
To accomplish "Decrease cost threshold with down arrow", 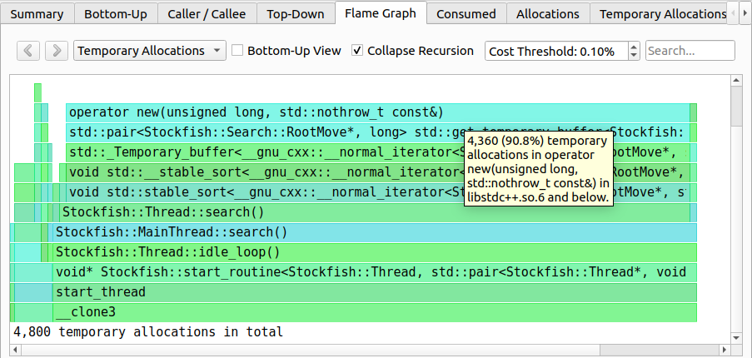I will coord(634,55).
